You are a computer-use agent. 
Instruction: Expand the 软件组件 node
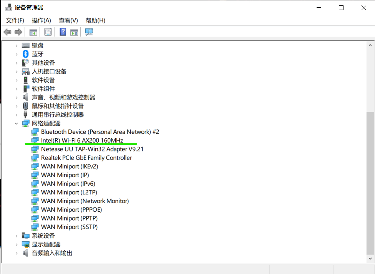pyautogui.click(x=17, y=89)
